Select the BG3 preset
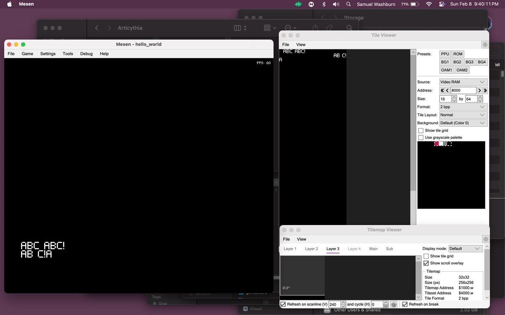The height and width of the screenshot is (315, 505). (x=470, y=62)
